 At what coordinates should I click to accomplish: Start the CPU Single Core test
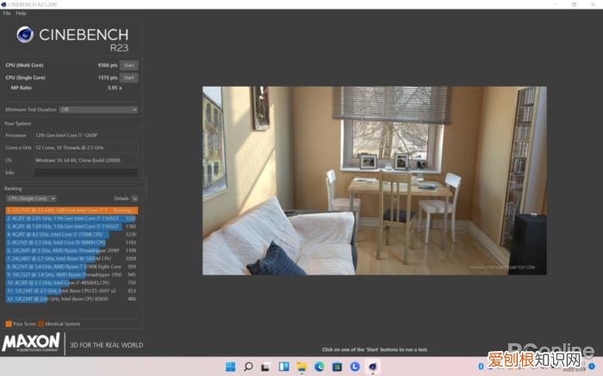(128, 77)
